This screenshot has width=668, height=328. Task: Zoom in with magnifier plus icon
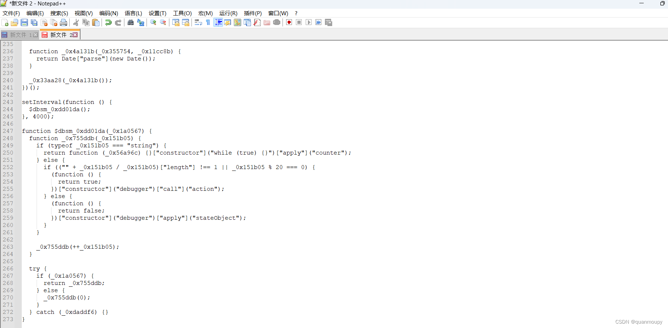[153, 22]
